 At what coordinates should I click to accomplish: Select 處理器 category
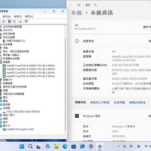[6, 62]
